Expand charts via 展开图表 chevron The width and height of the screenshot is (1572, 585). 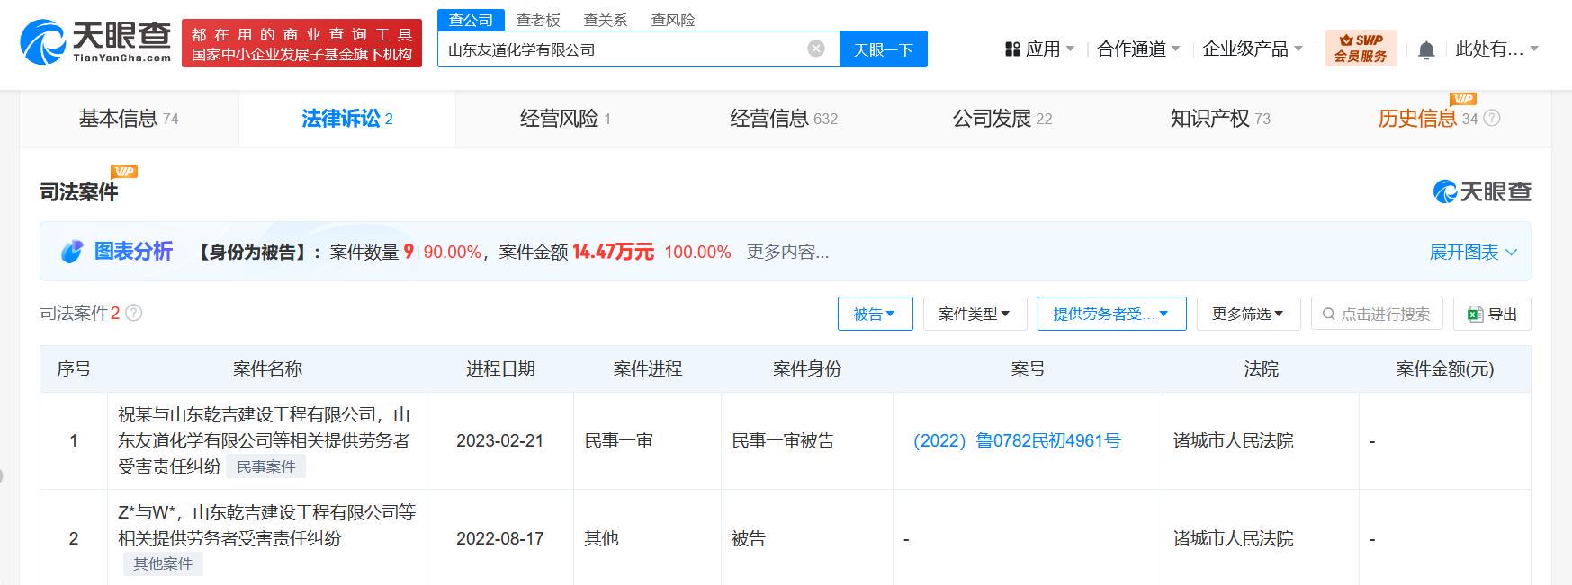pos(1512,253)
